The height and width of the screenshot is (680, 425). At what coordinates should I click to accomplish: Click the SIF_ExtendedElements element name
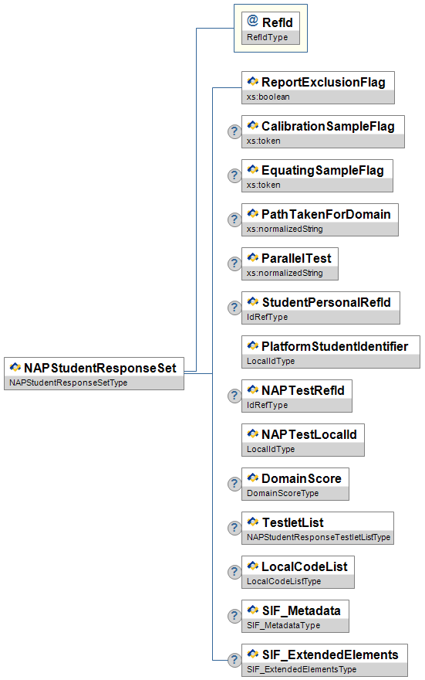pos(330,654)
